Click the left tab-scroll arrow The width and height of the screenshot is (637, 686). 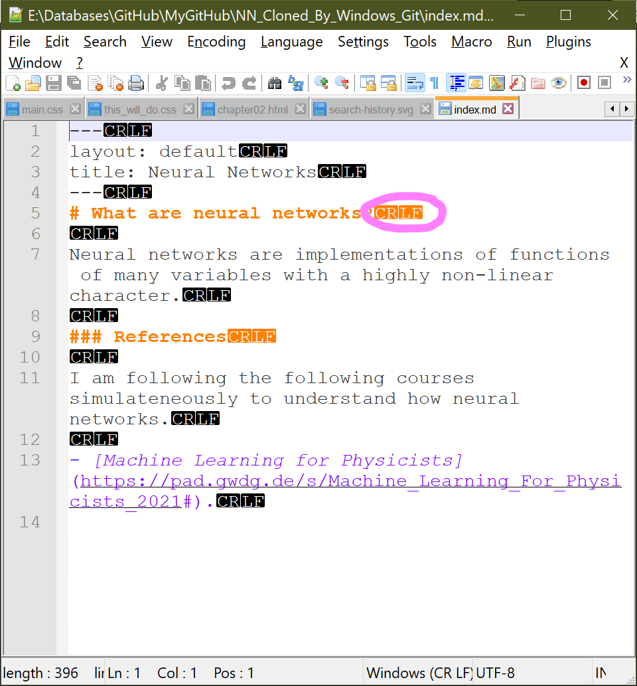pos(612,108)
